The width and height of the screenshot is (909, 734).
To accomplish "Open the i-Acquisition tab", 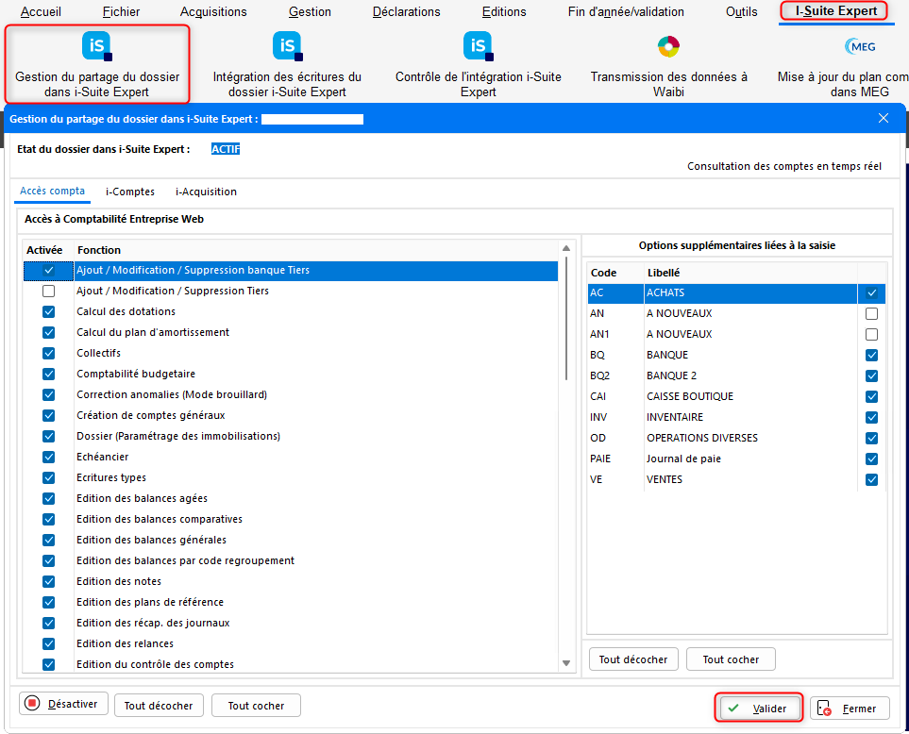I will tap(206, 192).
